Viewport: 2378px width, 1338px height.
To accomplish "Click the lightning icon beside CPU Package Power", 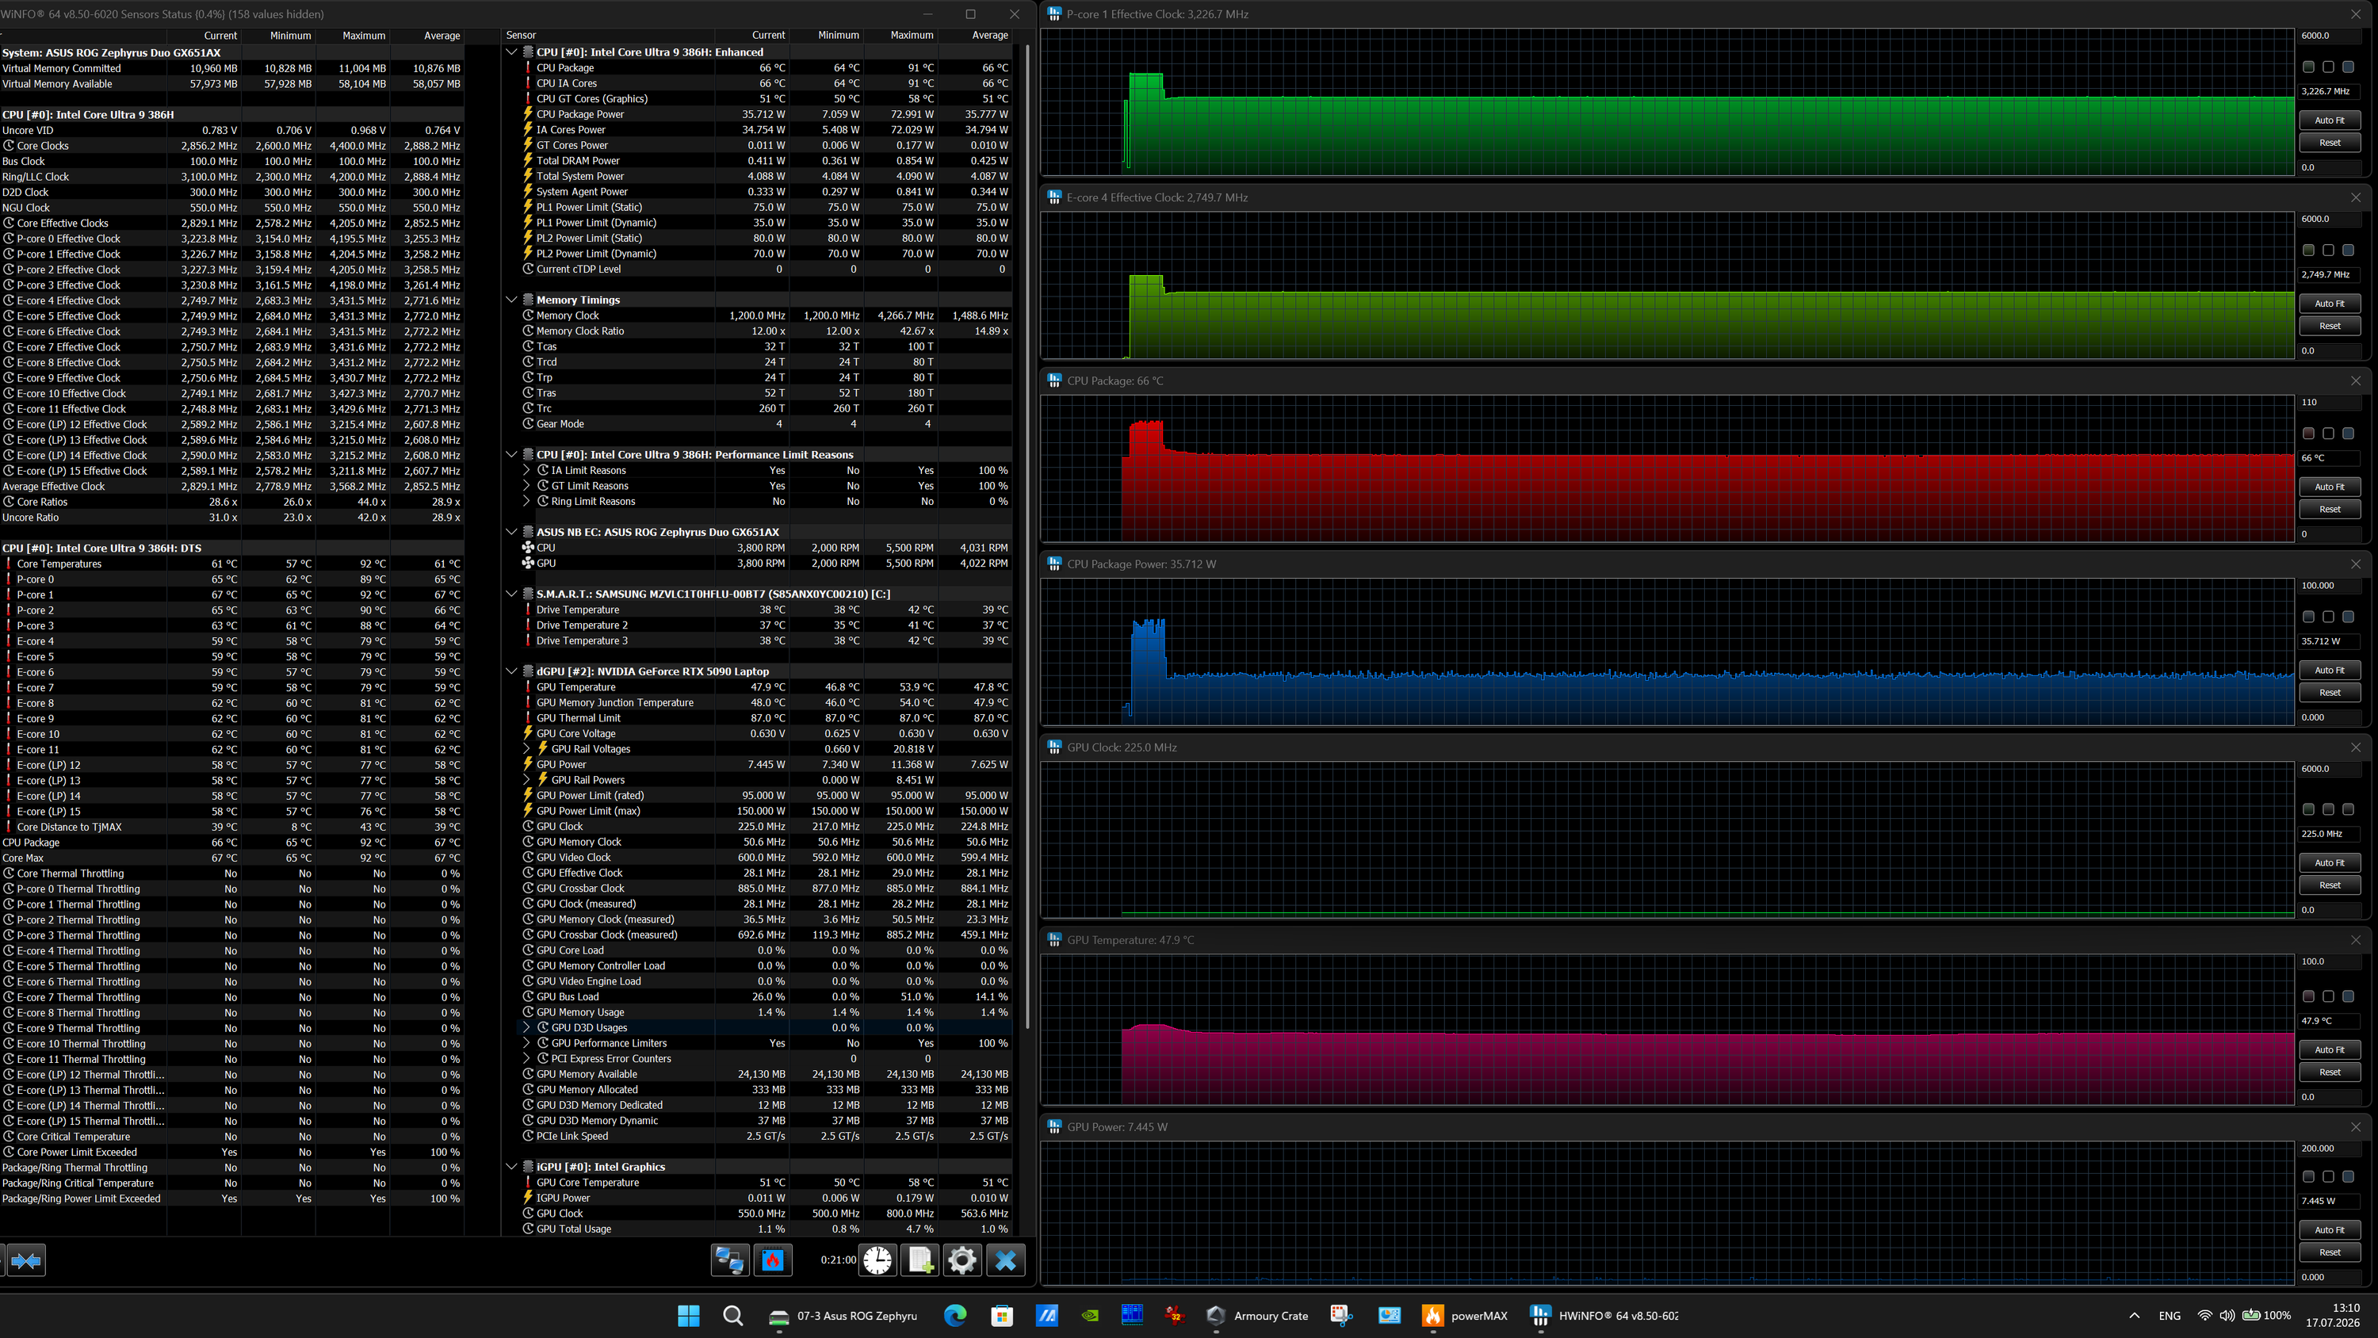I will click(528, 114).
